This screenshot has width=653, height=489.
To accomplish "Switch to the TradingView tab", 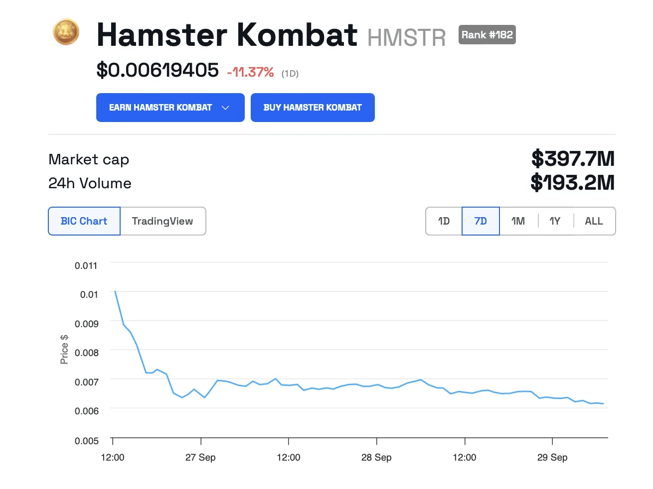I will (163, 221).
